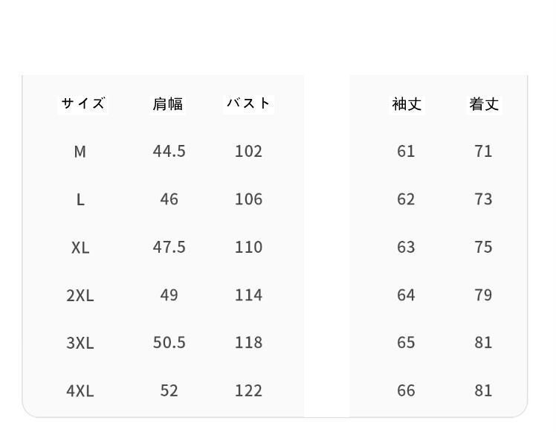Click the L size row label
The width and height of the screenshot is (556, 432).
[80, 199]
